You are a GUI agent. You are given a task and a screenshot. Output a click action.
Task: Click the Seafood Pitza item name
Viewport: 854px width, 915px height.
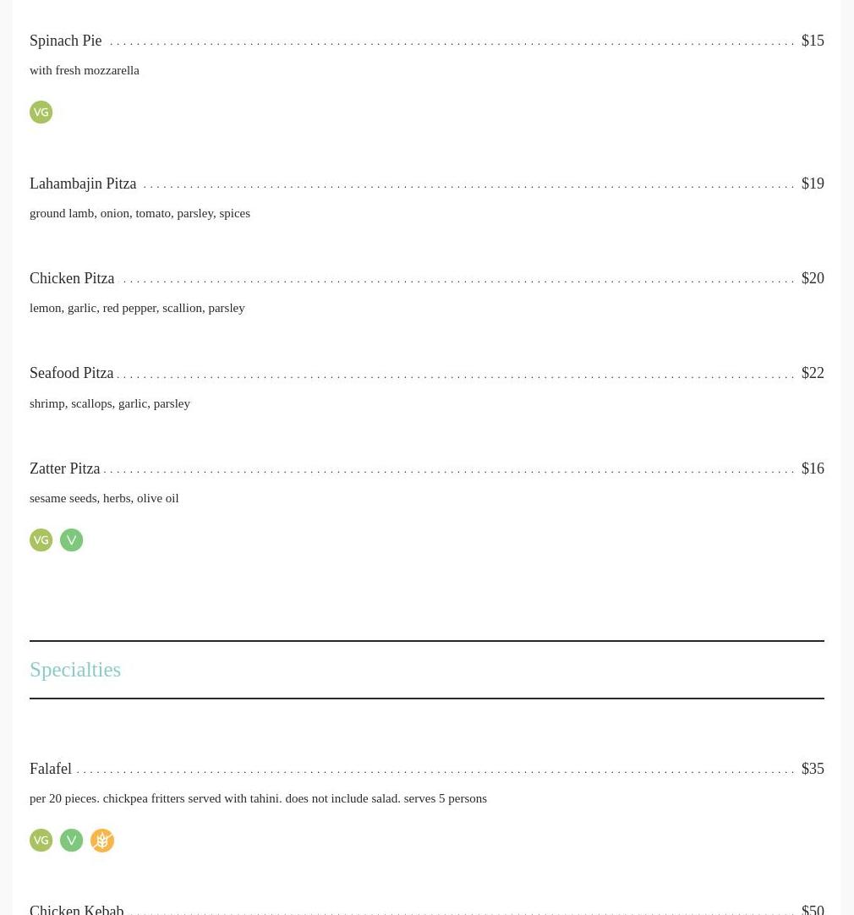[x=71, y=373]
